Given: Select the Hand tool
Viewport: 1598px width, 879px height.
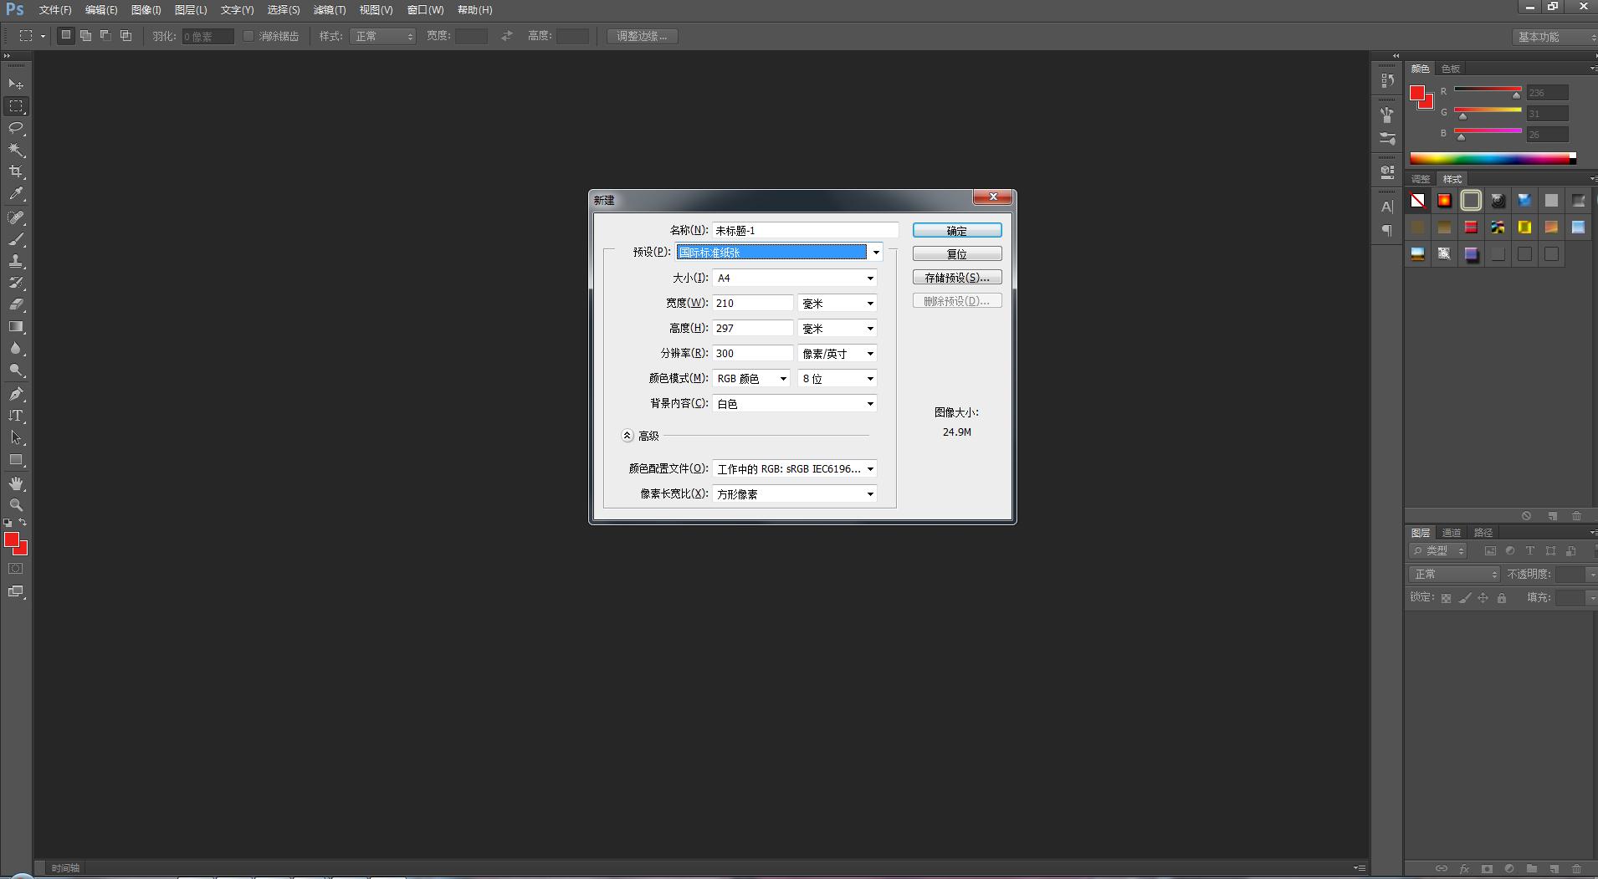Looking at the screenshot, I should [x=16, y=483].
